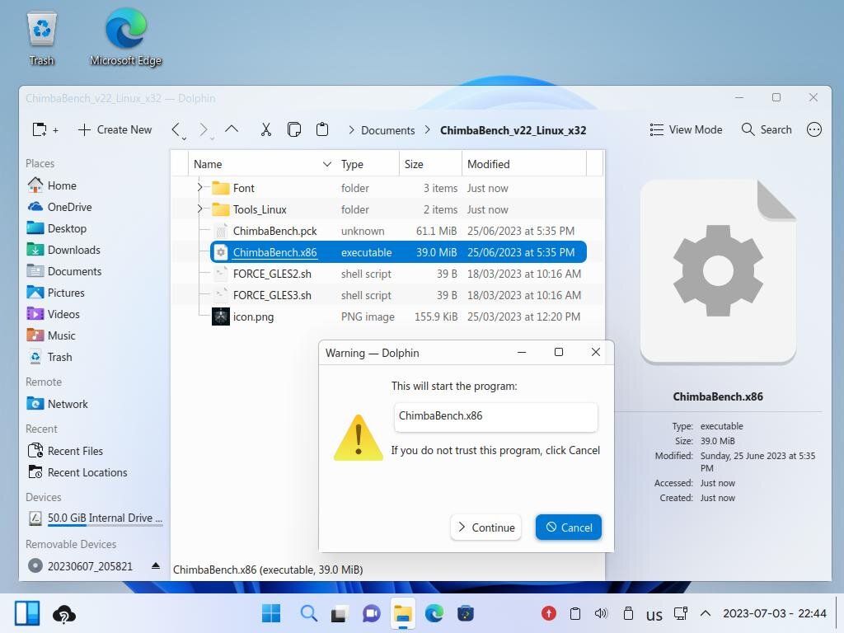
Task: Open the Create New menu
Action: click(x=115, y=129)
